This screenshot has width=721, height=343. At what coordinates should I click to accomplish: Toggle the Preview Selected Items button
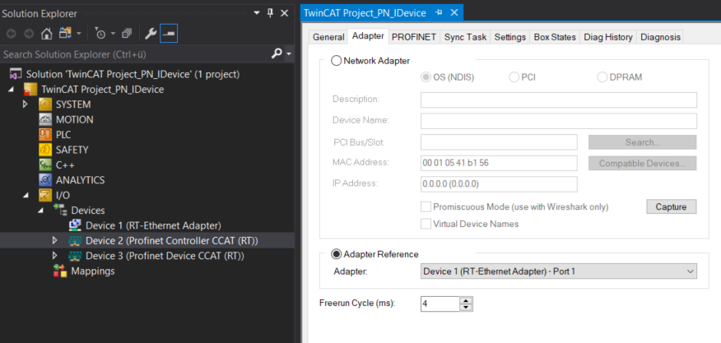[169, 34]
